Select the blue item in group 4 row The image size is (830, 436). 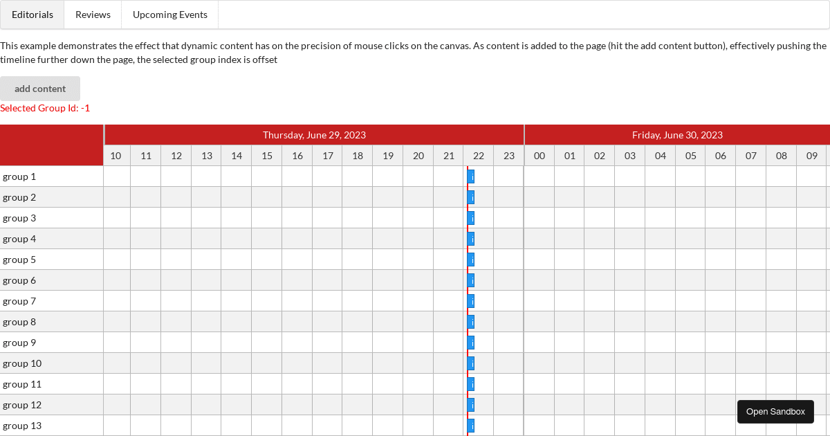point(471,239)
